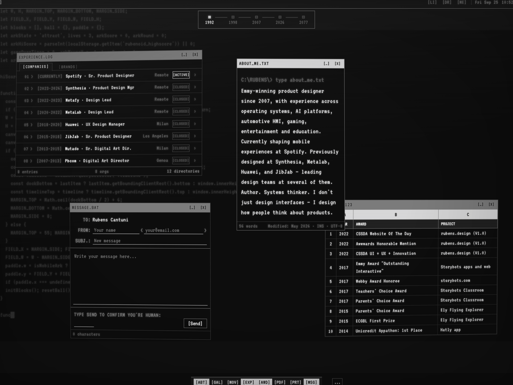This screenshot has width=513, height=385.
Task: Open the ABT item in bottom dock
Action: pyautogui.click(x=201, y=382)
